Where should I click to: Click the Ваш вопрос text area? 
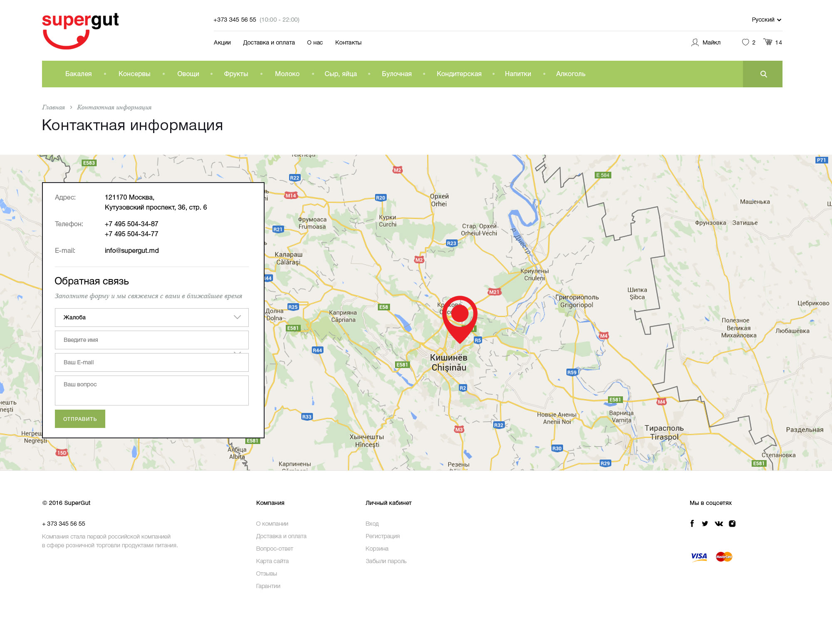coord(151,390)
